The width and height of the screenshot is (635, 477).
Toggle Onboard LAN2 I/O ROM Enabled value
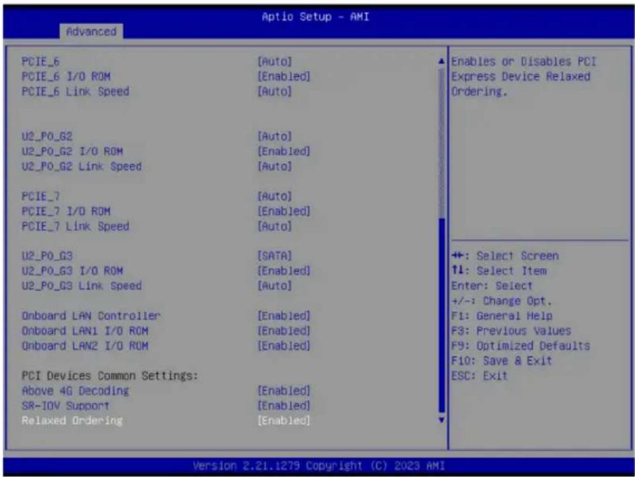pyautogui.click(x=284, y=345)
